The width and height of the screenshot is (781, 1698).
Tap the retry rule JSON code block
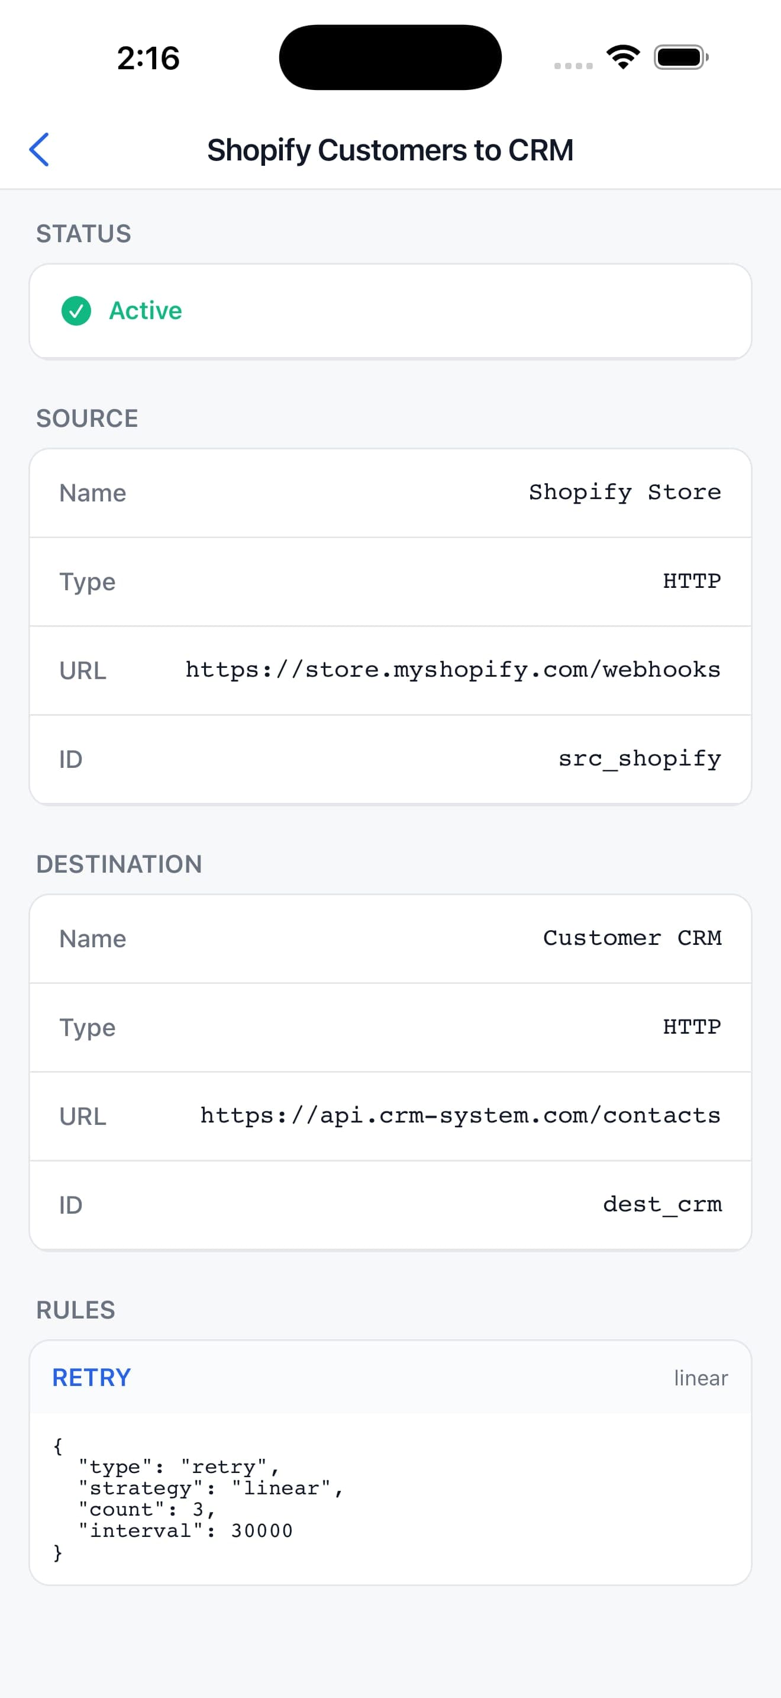coord(390,1499)
